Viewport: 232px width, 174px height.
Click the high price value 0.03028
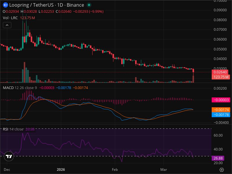[x=30, y=12]
